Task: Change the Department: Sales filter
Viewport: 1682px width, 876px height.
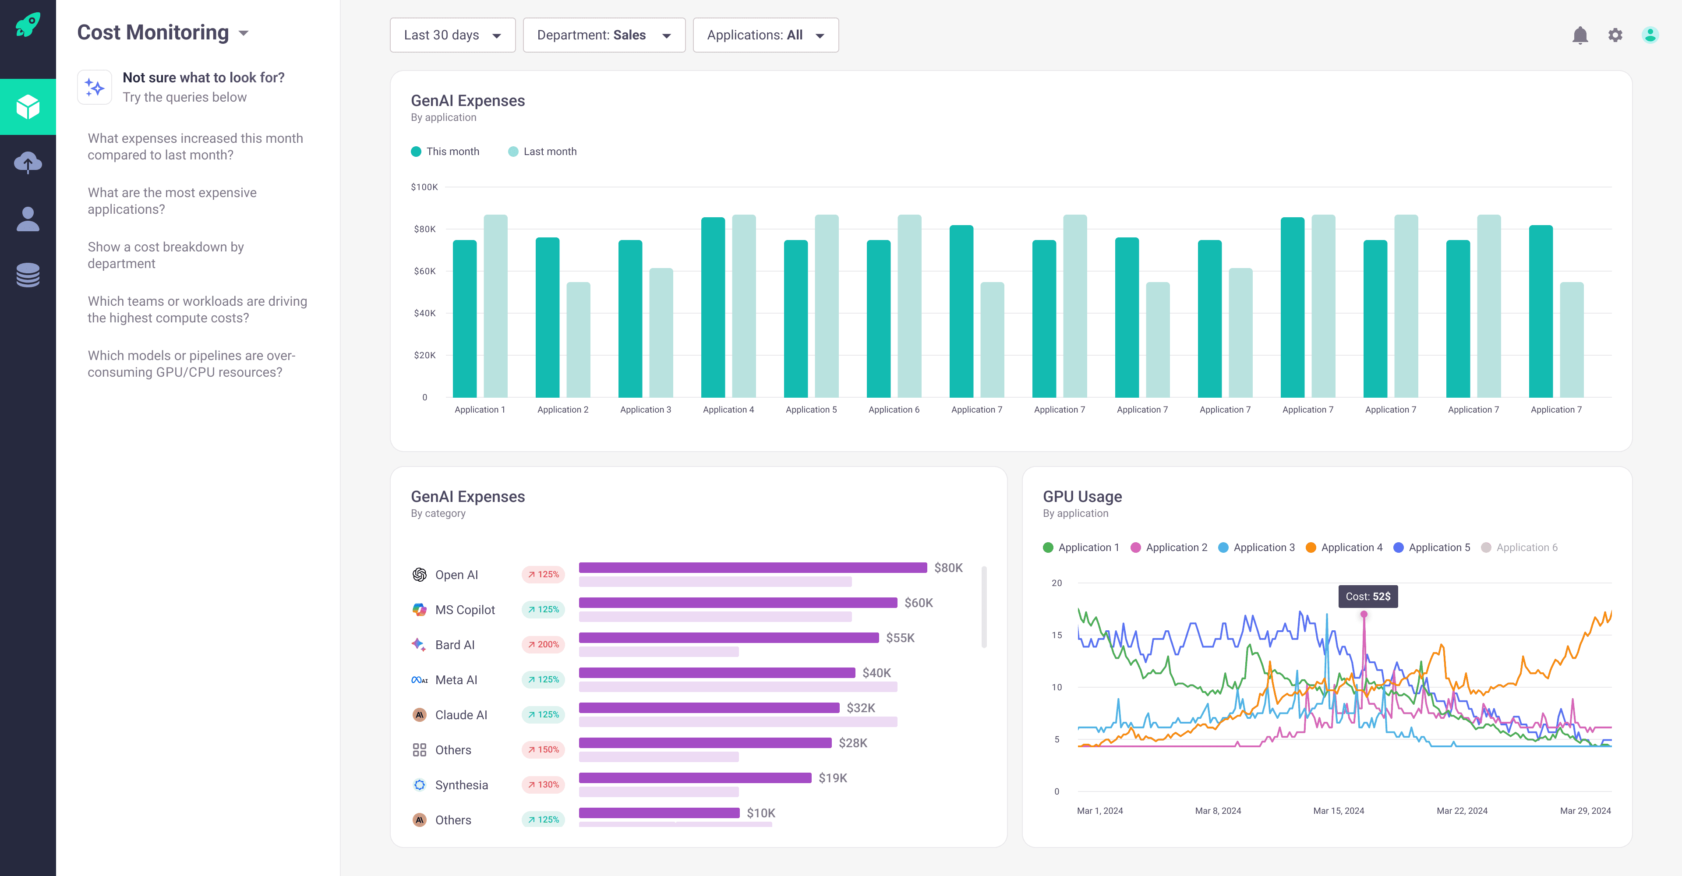Action: pos(603,35)
